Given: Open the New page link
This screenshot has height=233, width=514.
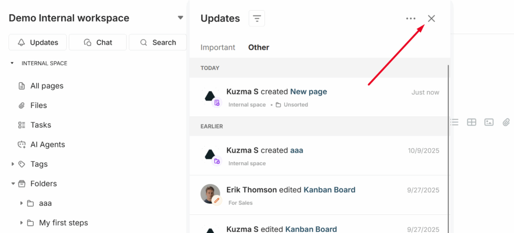Looking at the screenshot, I should [x=308, y=92].
